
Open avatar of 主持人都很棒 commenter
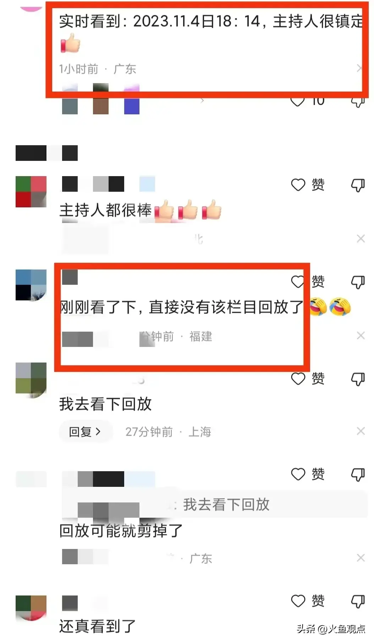[x=31, y=192]
